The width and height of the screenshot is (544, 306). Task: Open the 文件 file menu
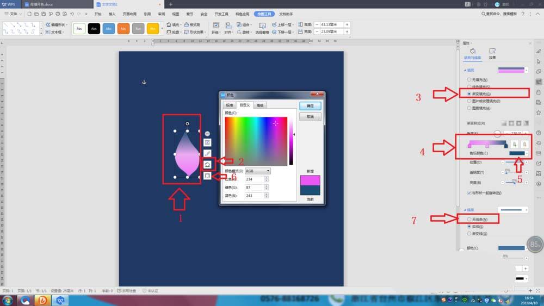click(13, 14)
